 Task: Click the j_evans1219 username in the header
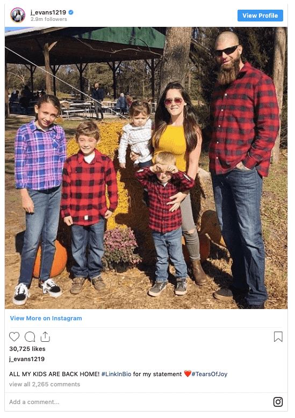pos(48,12)
